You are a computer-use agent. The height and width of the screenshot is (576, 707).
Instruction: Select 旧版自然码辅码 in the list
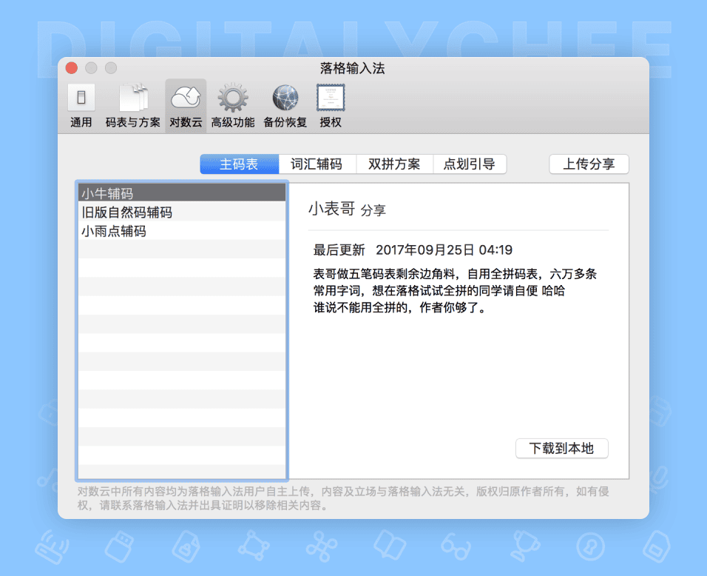click(x=182, y=212)
